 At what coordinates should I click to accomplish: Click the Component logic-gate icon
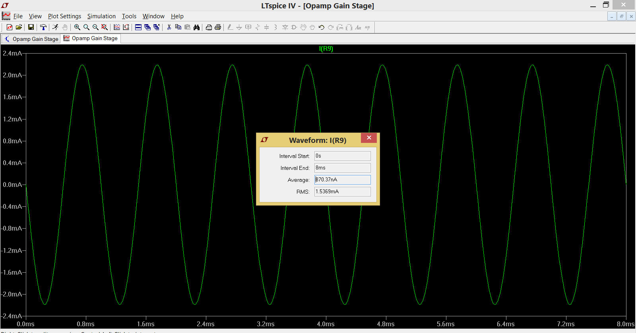pos(294,27)
